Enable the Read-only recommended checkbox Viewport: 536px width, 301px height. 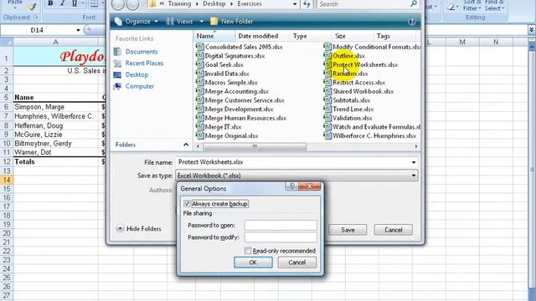point(248,251)
